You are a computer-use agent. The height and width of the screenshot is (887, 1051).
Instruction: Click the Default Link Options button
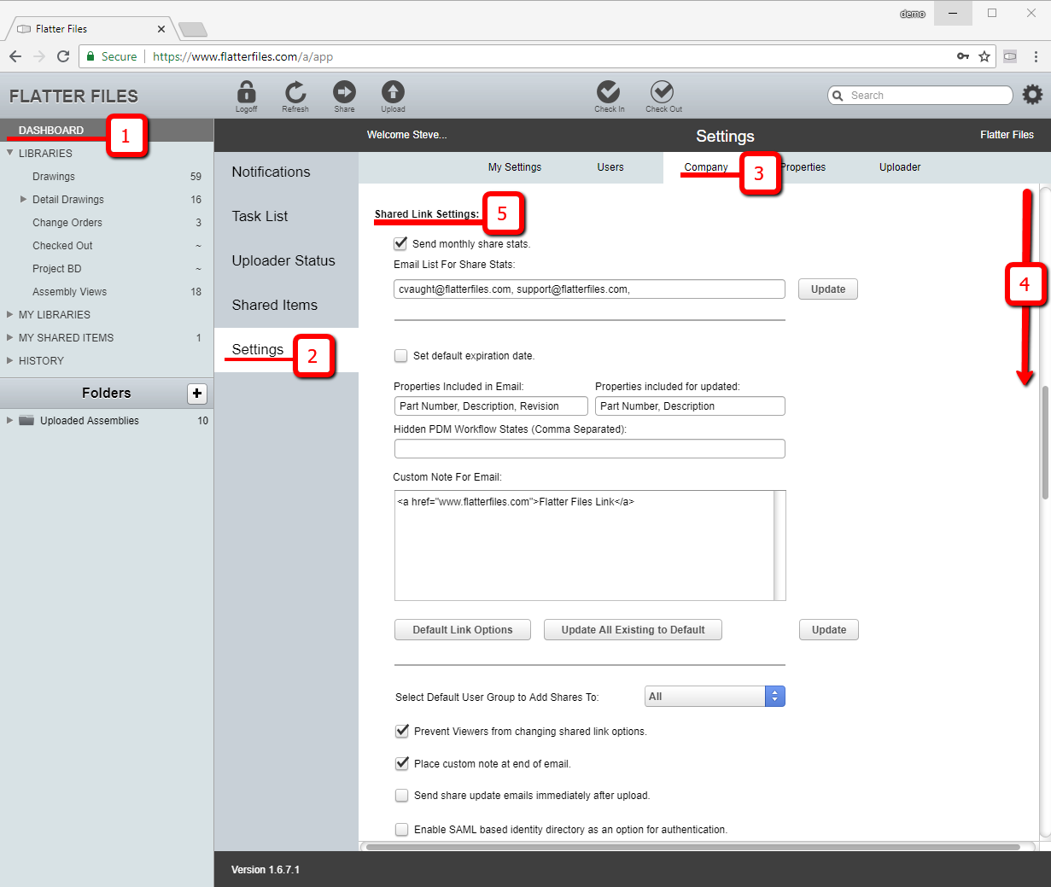(463, 630)
